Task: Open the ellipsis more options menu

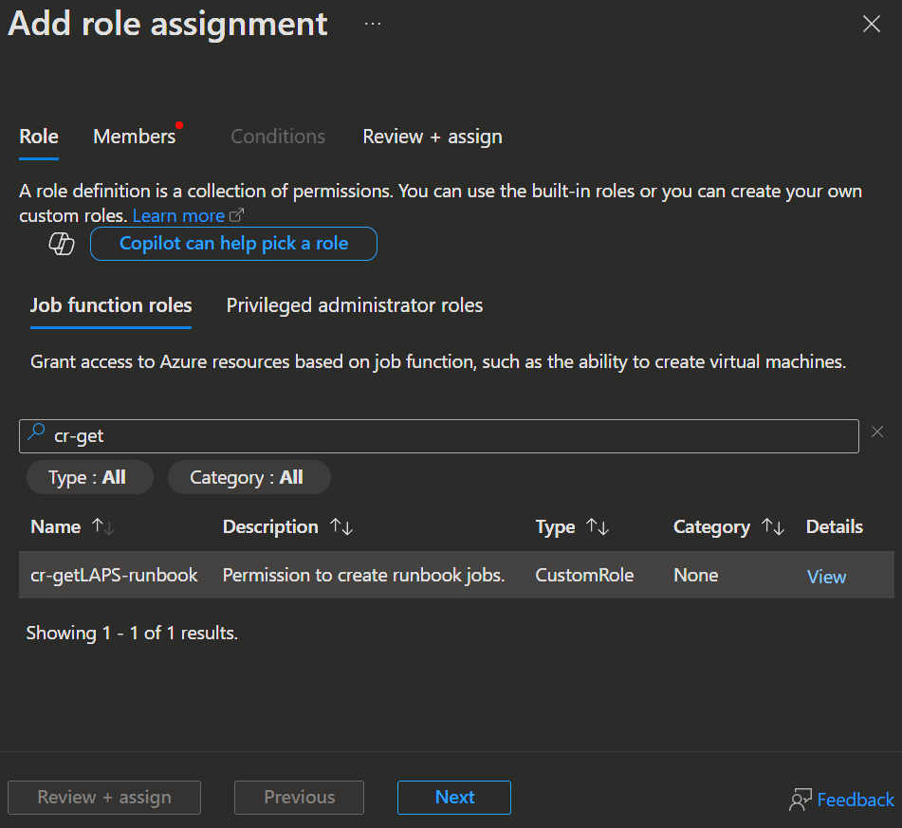Action: tap(373, 25)
